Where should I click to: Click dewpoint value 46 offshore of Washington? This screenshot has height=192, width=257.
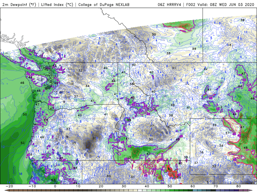pyautogui.click(x=22, y=83)
